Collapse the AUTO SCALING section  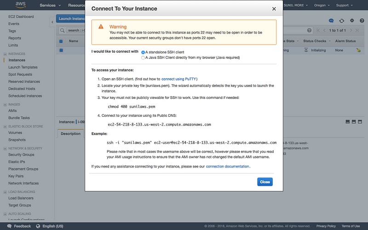(5, 214)
